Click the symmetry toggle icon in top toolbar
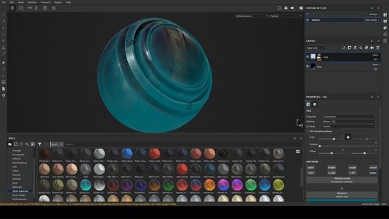 point(30,8)
